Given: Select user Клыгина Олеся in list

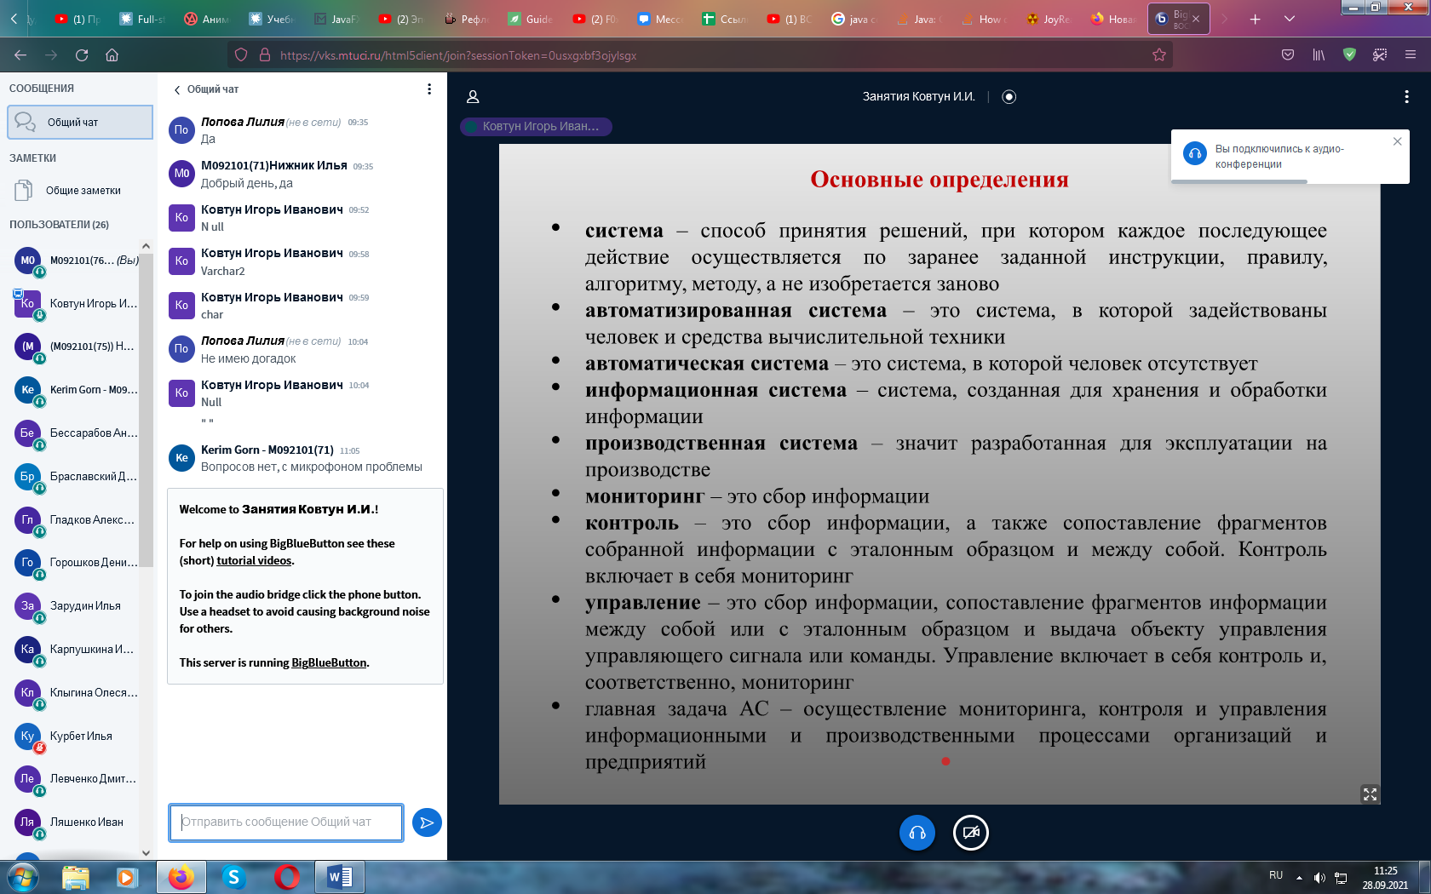Looking at the screenshot, I should tap(77, 693).
